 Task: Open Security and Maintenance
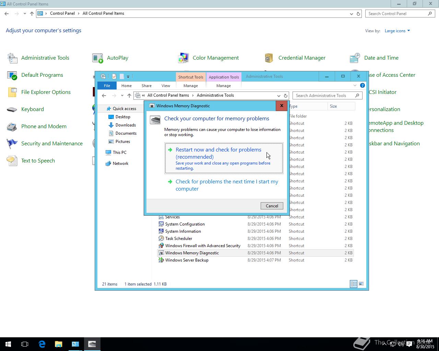point(45,144)
